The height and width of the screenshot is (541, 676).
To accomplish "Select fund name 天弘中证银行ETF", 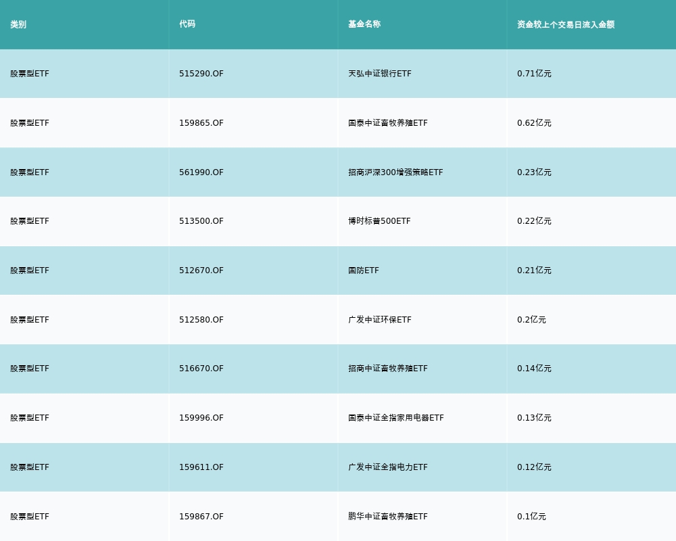I will [x=380, y=74].
